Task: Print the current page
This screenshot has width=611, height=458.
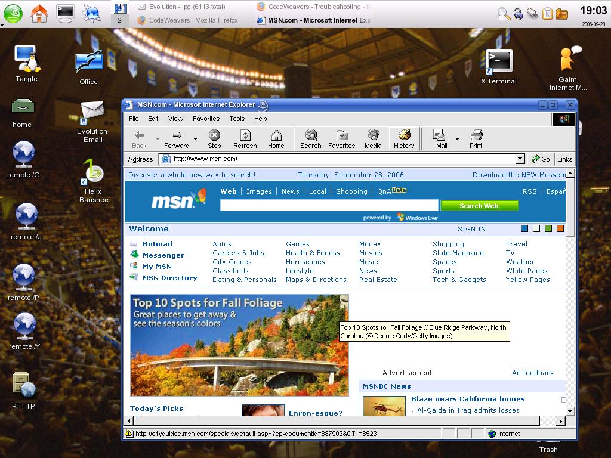Action: [x=476, y=139]
